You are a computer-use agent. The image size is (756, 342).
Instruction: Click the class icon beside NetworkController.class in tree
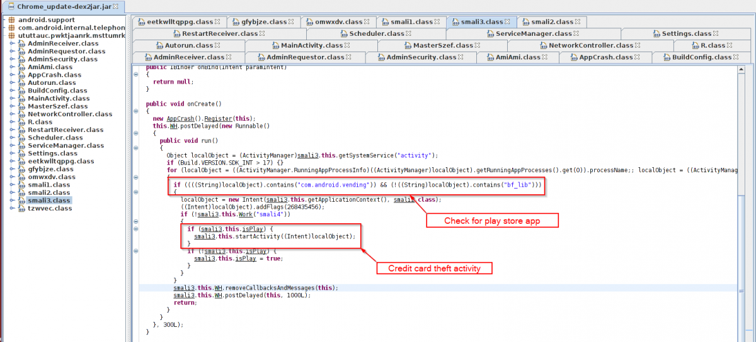[21, 114]
